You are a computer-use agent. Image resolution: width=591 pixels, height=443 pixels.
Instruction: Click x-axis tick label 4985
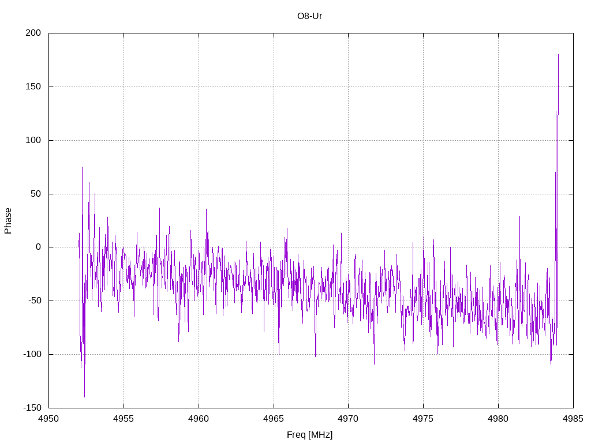573,419
